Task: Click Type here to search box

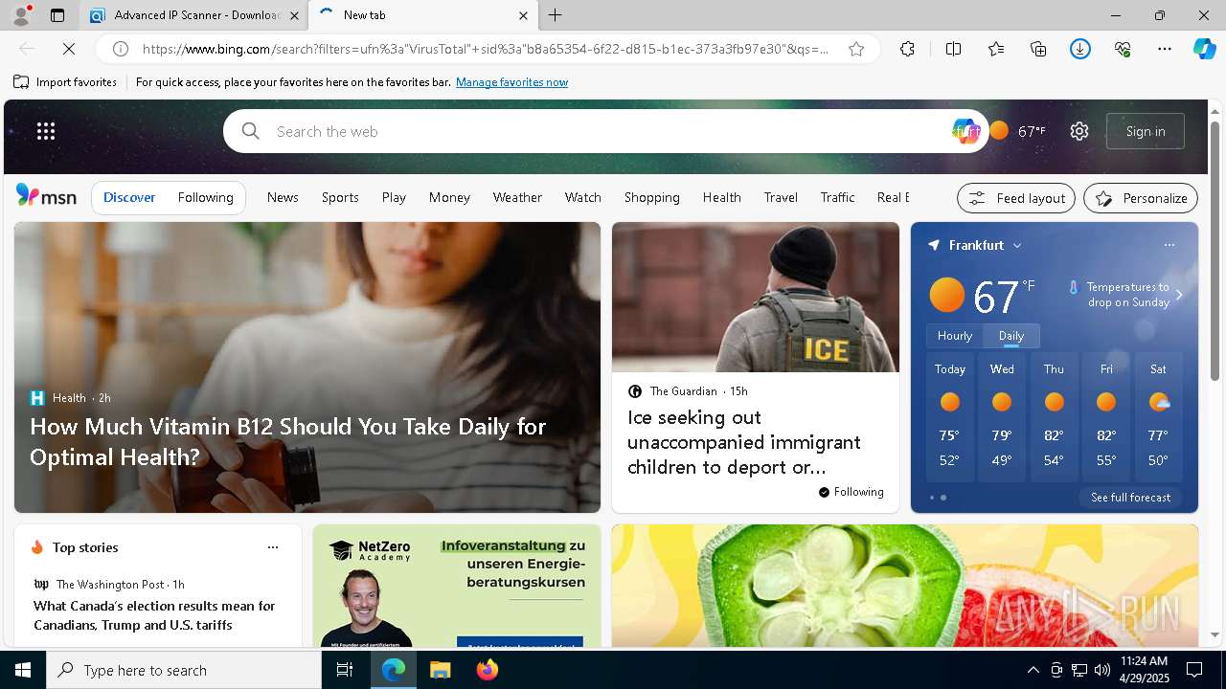Action: pyautogui.click(x=184, y=670)
